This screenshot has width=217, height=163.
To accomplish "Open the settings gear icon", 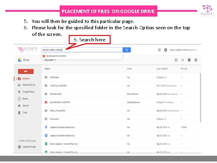I will click(196, 60).
